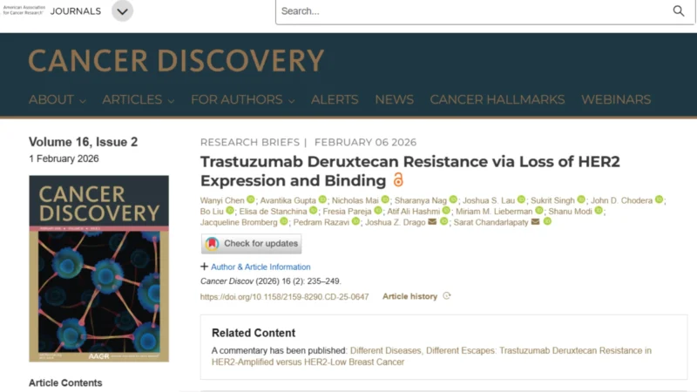Open the About dropdown menu

click(x=57, y=99)
